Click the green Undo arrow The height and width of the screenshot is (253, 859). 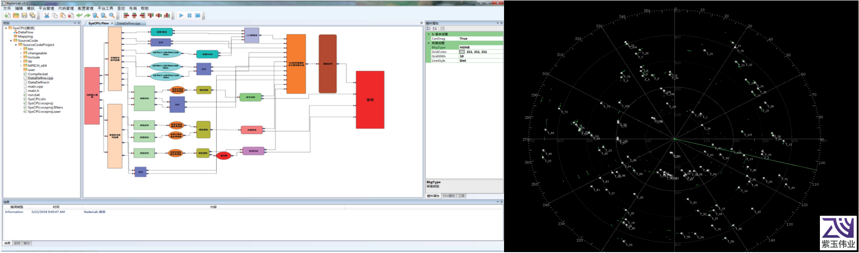tap(79, 15)
